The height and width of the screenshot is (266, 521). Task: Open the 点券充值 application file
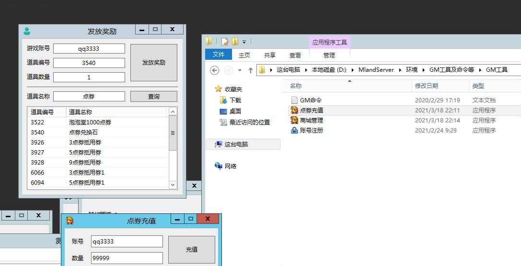click(x=311, y=111)
